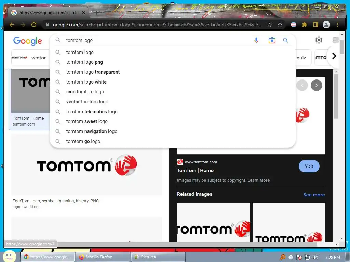
Task: Start voice search with the microphone icon
Action: [x=256, y=40]
